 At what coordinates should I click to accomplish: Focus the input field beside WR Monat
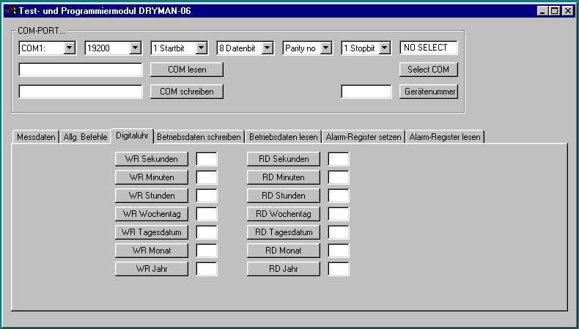click(207, 251)
